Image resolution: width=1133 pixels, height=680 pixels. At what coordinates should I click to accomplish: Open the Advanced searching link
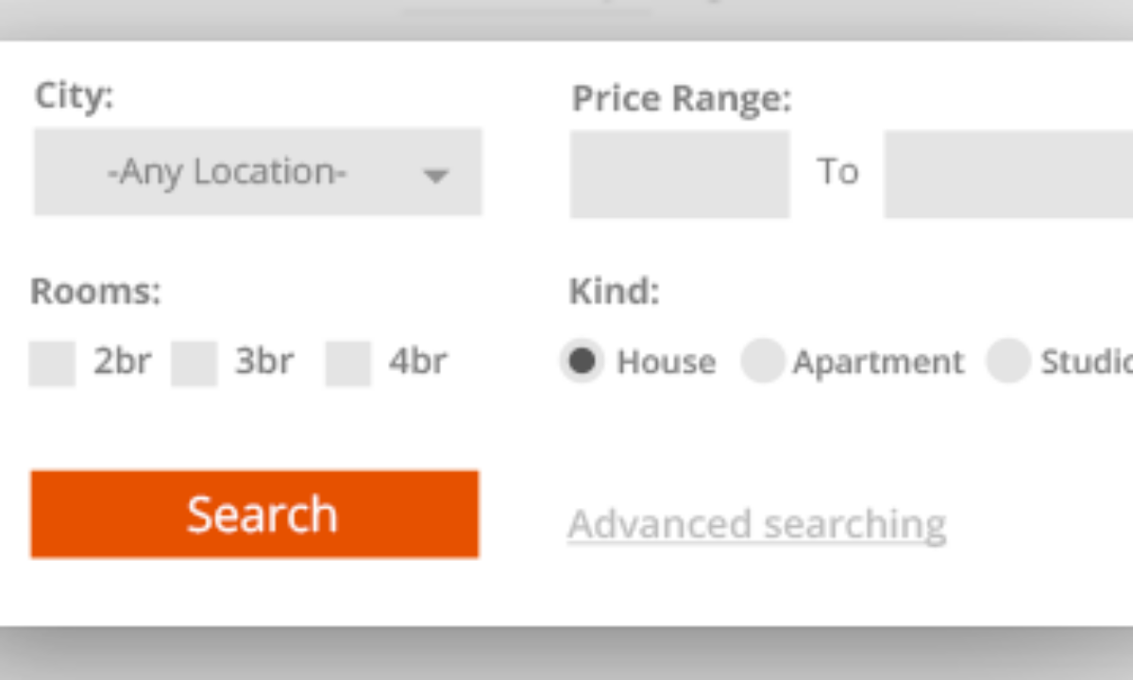pos(756,524)
